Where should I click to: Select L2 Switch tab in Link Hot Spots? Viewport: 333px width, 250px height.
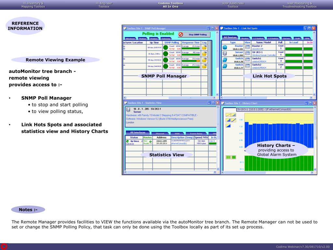tap(259, 38)
